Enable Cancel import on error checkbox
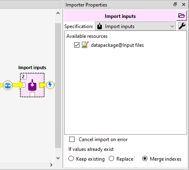This screenshot has width=189, height=170. click(x=72, y=139)
